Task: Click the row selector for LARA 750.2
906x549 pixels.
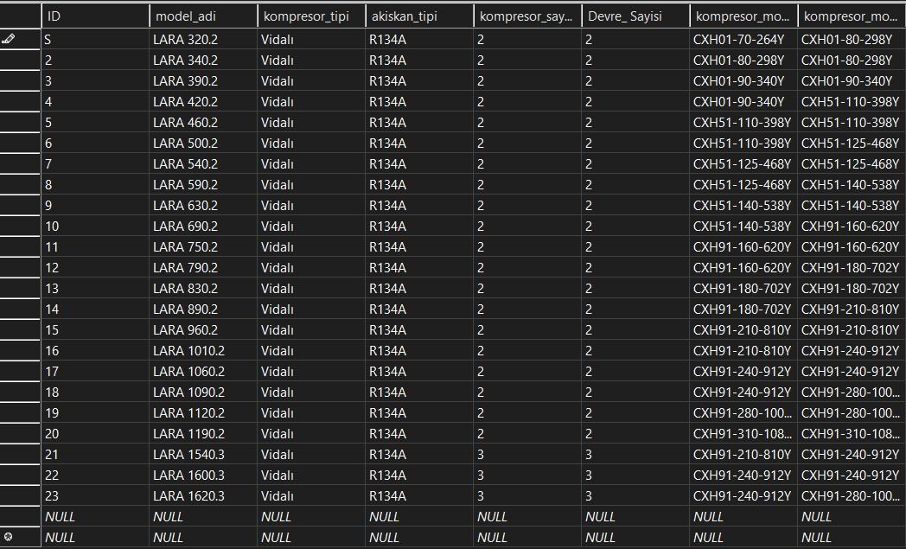Action: click(20, 247)
